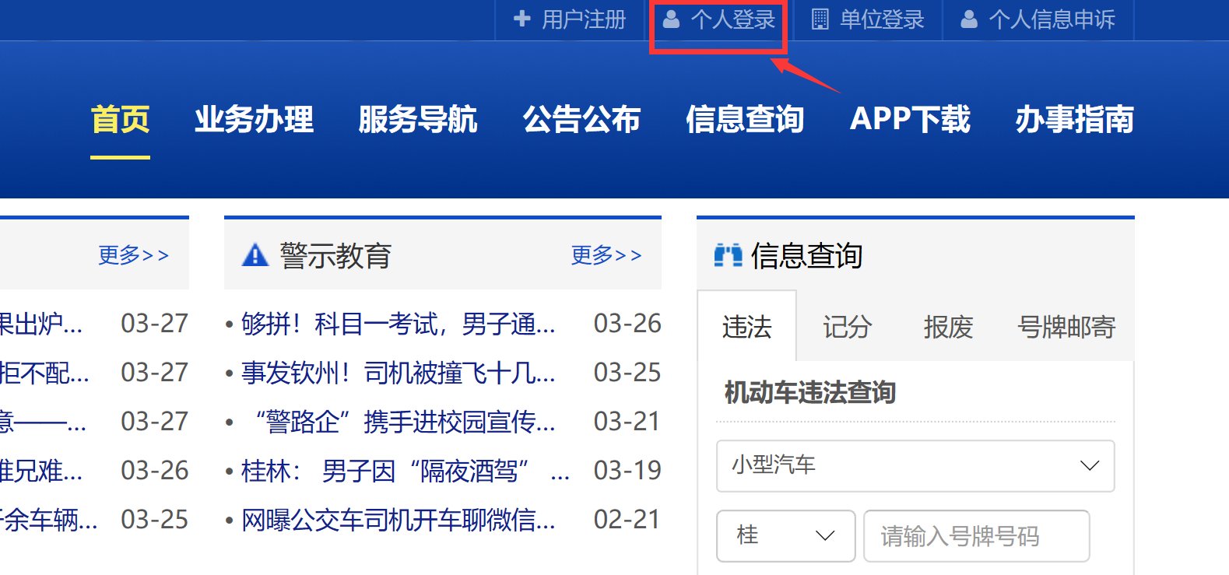1229x575 pixels.
Task: Go to the 首页 menu item
Action: click(x=120, y=120)
